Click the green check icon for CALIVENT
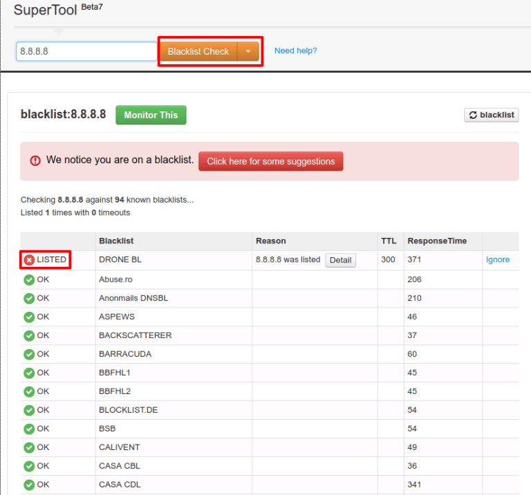 point(29,447)
